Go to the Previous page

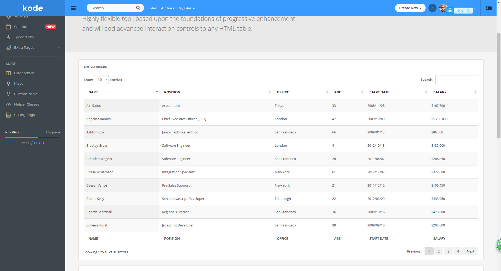(414, 251)
